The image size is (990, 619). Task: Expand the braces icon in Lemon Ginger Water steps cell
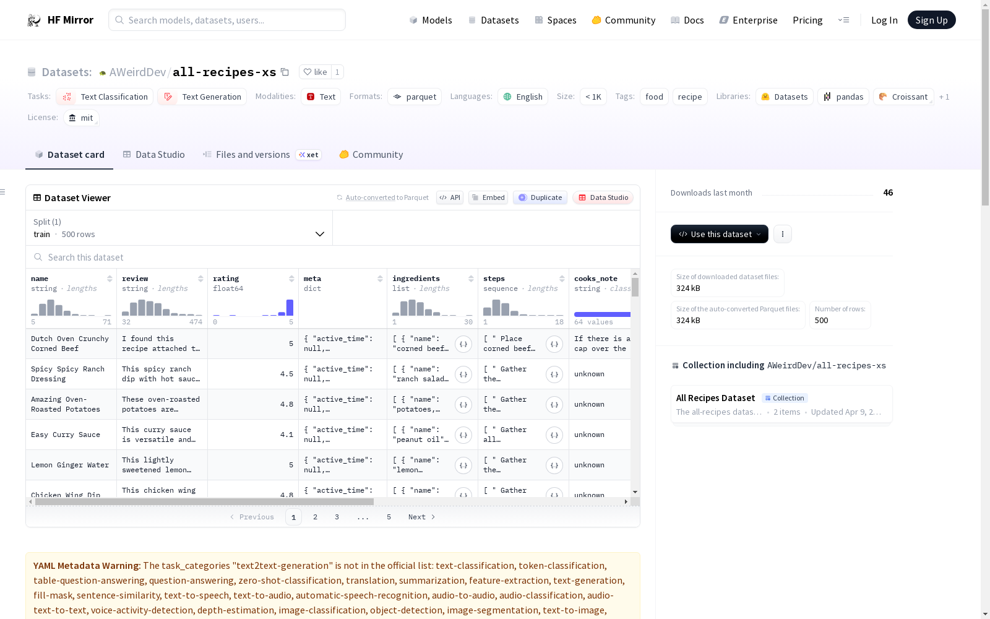point(554,465)
